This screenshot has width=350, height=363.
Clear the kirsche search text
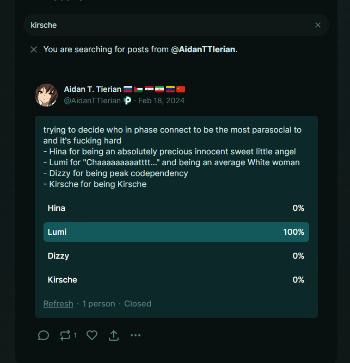(x=318, y=25)
